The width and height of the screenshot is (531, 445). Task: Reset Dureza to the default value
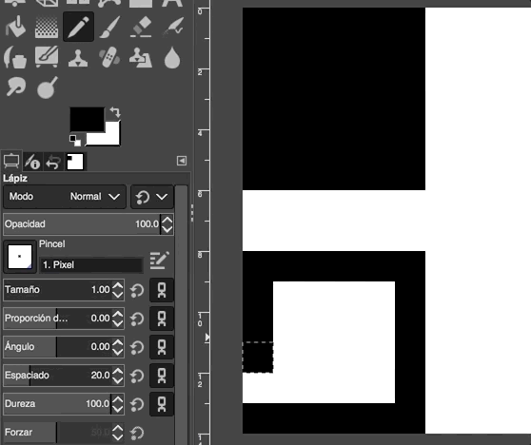pyautogui.click(x=137, y=404)
